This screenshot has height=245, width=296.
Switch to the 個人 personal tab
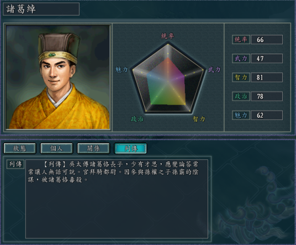tap(56, 148)
